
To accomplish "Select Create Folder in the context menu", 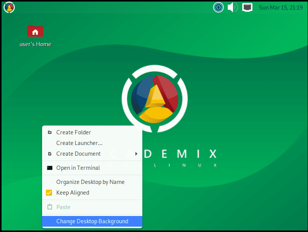I will pos(92,132).
